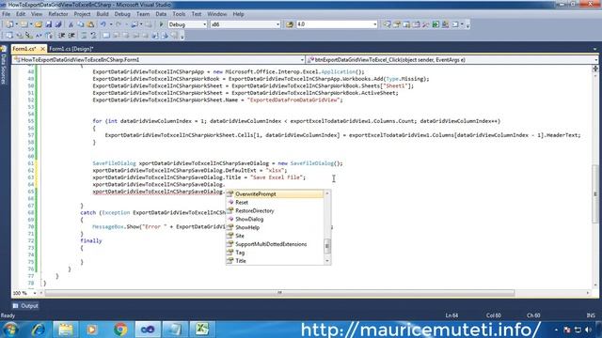Open the Data Sources side tab

point(4,65)
